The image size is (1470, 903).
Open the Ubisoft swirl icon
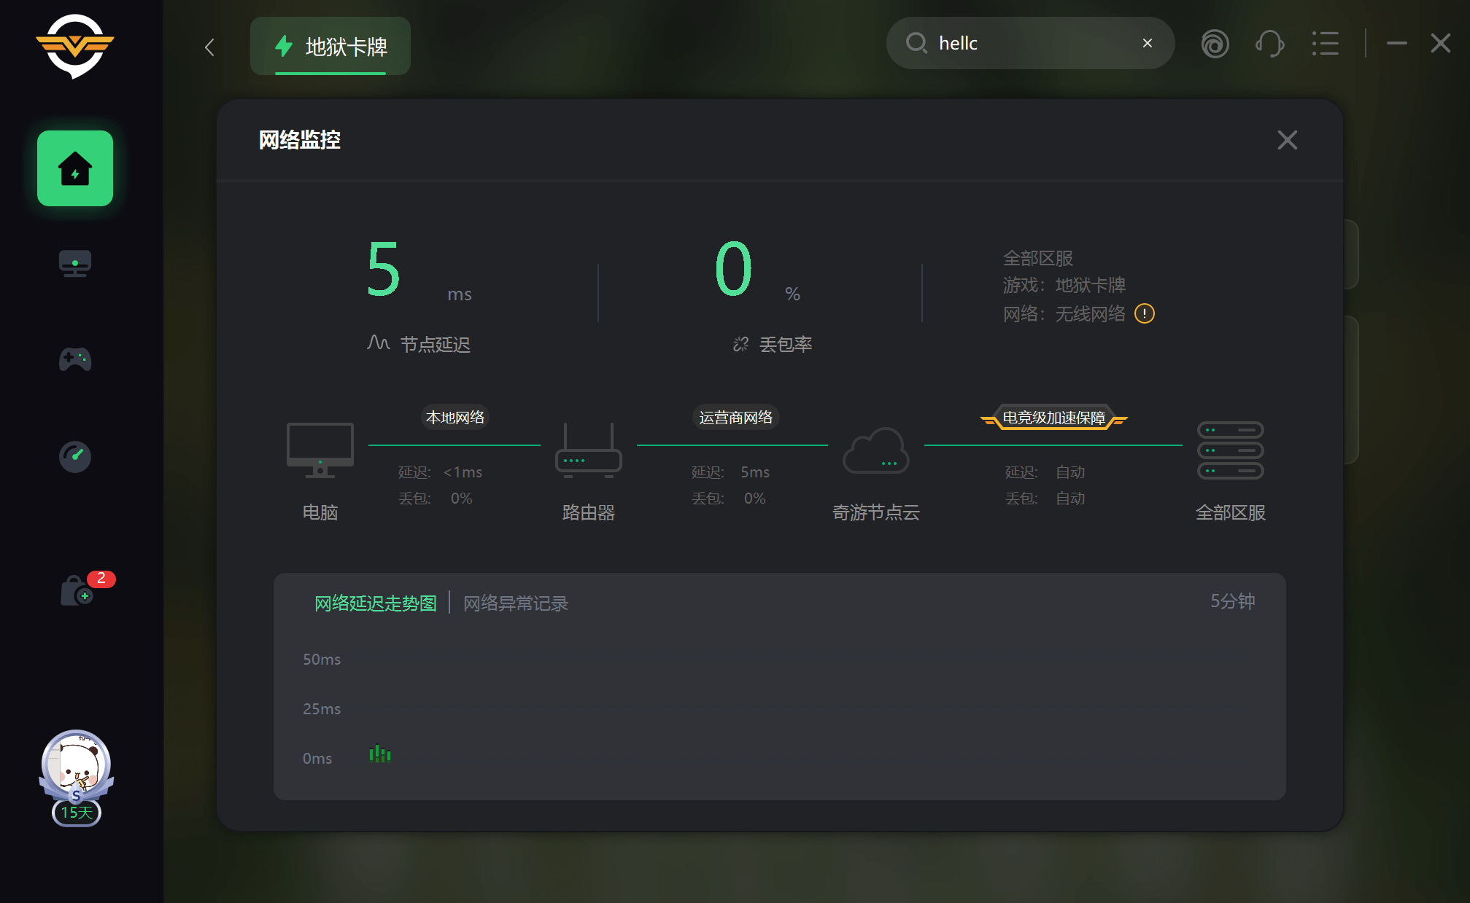(x=1215, y=43)
